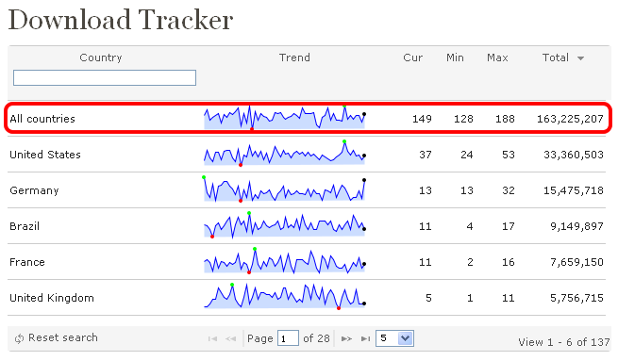
Task: Click Brazil Min value 4
Action: coord(470,226)
